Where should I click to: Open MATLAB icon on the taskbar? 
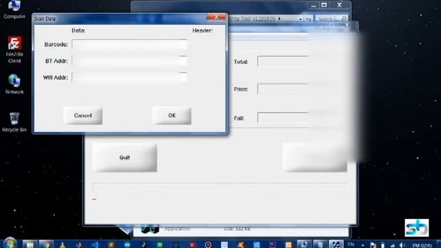click(x=79, y=245)
